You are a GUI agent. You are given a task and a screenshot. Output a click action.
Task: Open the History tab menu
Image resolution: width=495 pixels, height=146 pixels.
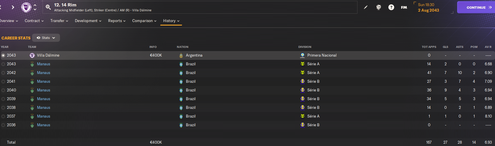pos(171,21)
